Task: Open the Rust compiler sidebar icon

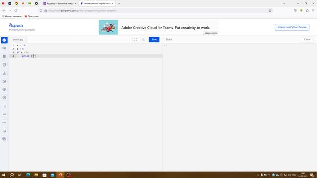Action: 4,139
